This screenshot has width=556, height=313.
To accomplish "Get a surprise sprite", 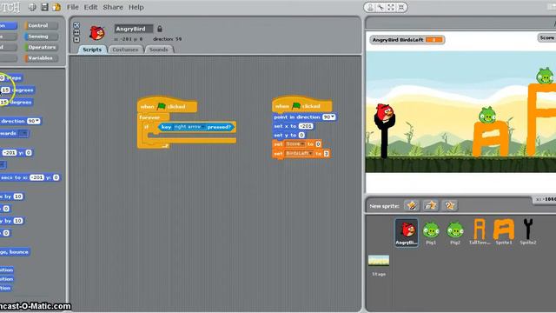I will [450, 205].
